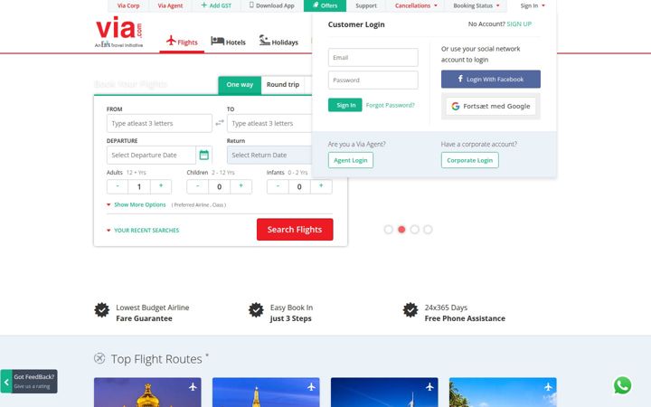Click the Select Return Date field

[x=269, y=155]
